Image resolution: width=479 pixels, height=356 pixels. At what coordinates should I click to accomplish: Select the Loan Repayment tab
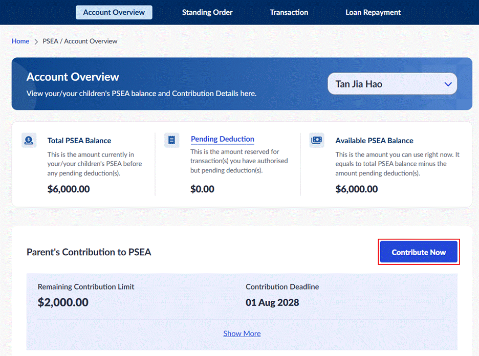pos(373,12)
